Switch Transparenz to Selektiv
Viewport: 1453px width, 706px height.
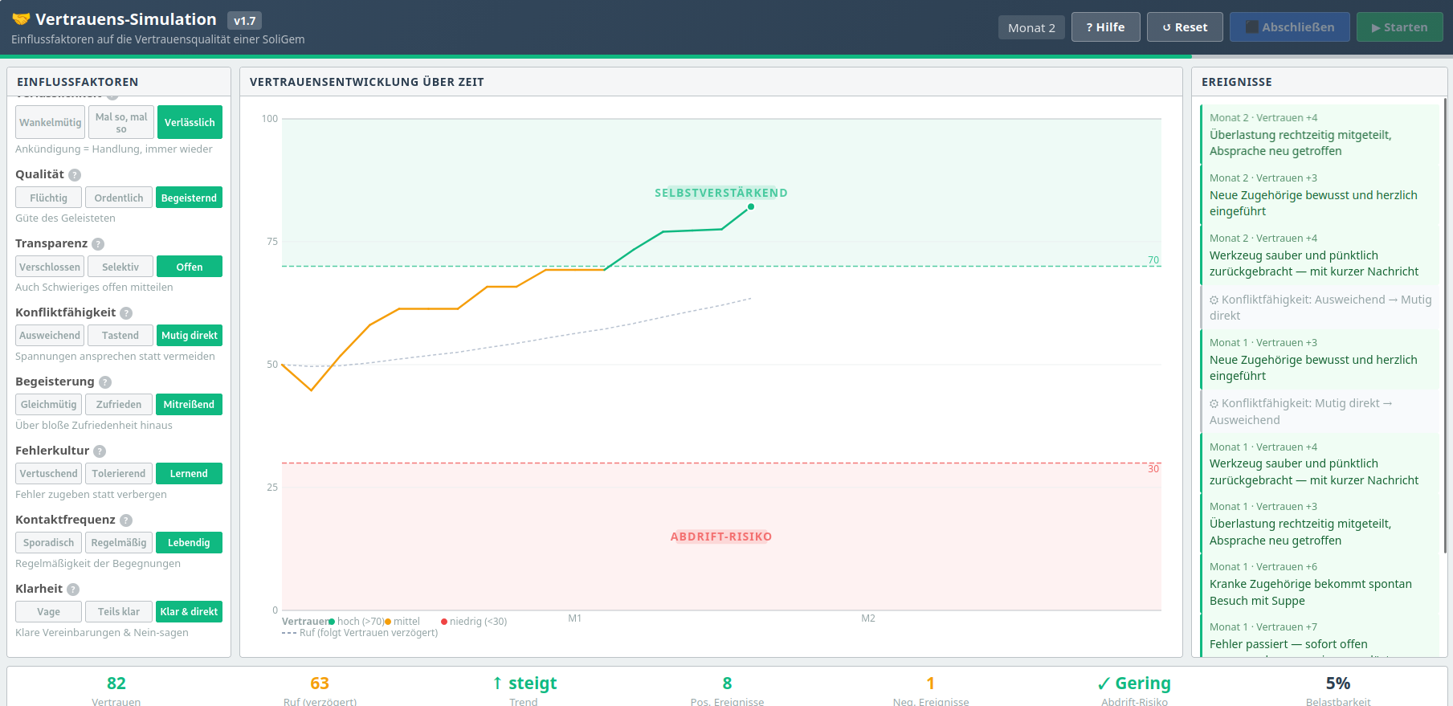[120, 267]
